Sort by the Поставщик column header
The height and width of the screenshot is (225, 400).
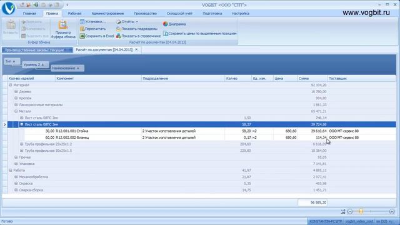coord(362,79)
